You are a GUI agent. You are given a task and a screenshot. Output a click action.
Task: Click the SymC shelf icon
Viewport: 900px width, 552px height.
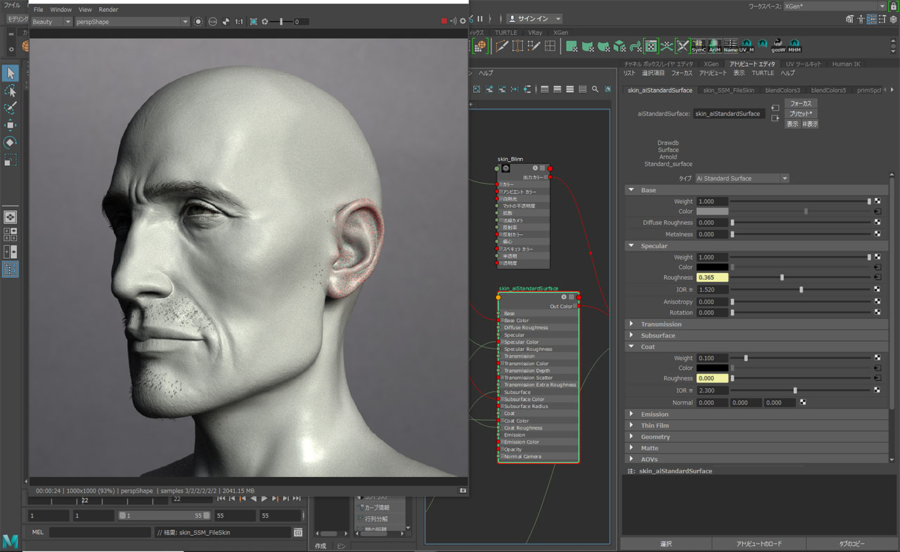[x=698, y=46]
